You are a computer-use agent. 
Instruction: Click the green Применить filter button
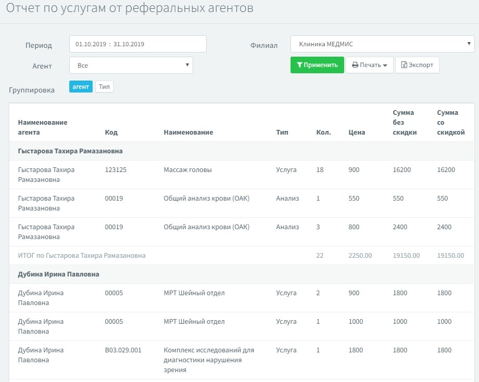[x=317, y=65]
